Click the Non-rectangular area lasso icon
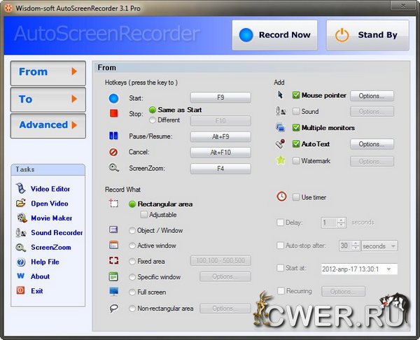 coord(114,308)
